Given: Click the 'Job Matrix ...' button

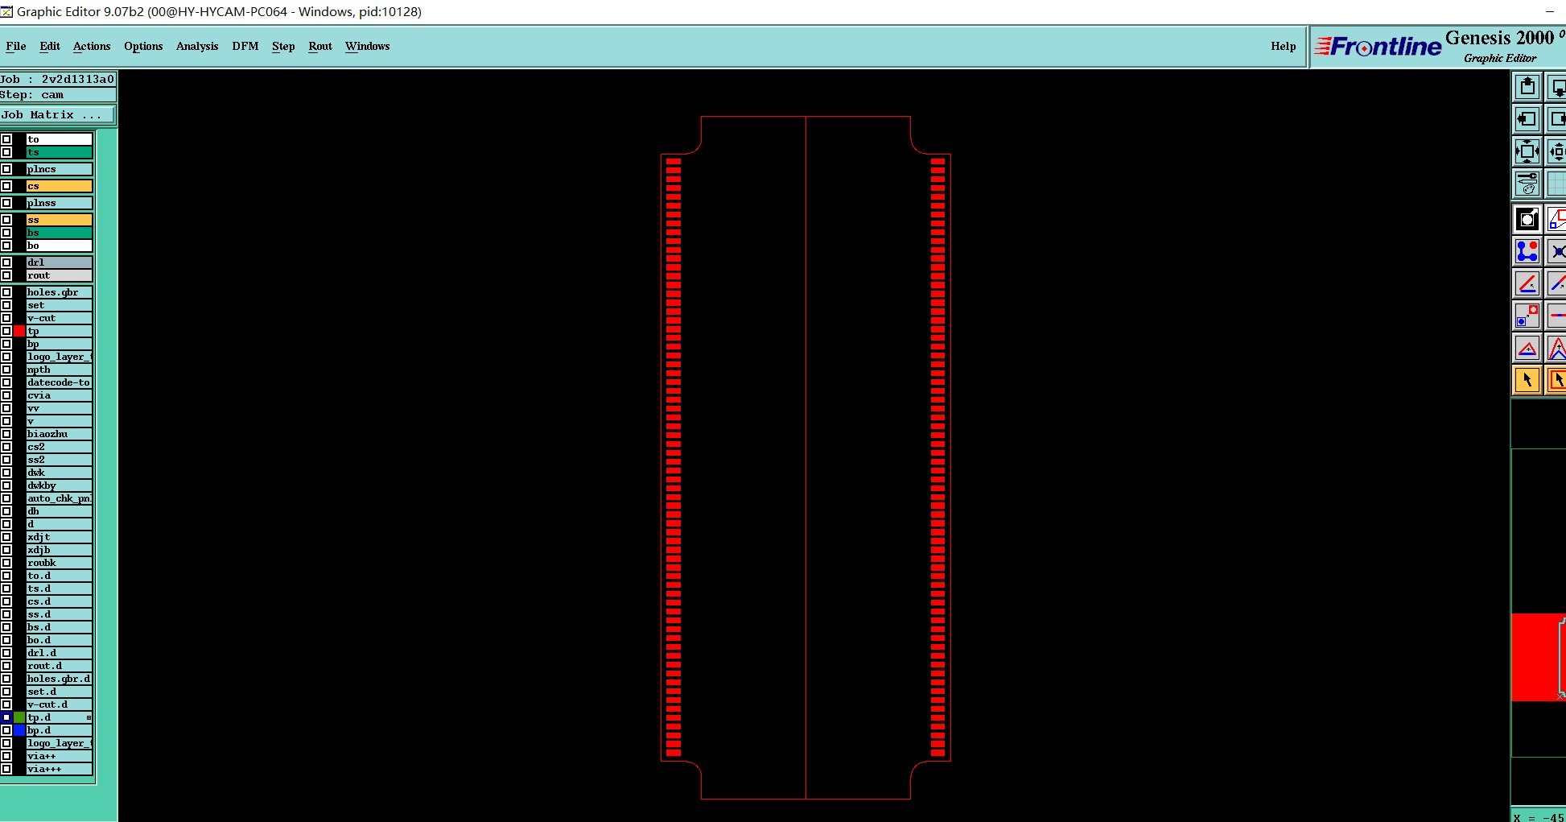Looking at the screenshot, I should [58, 115].
